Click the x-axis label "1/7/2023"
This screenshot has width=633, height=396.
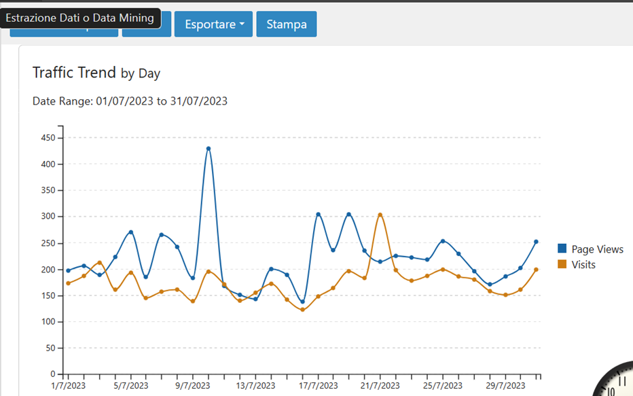(68, 386)
